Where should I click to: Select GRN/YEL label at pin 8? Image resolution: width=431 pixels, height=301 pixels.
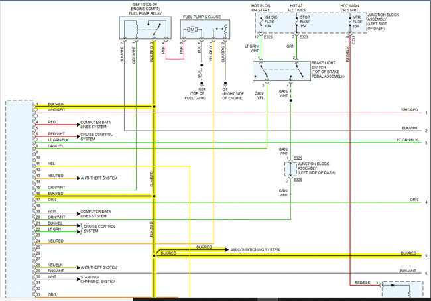click(56, 146)
